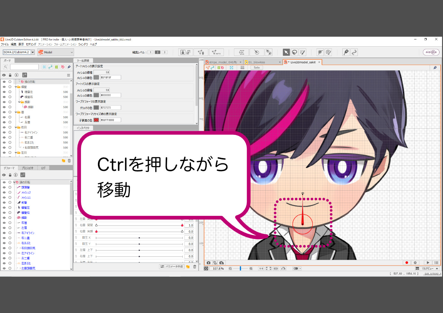Open the nizima logo button

point(431,52)
